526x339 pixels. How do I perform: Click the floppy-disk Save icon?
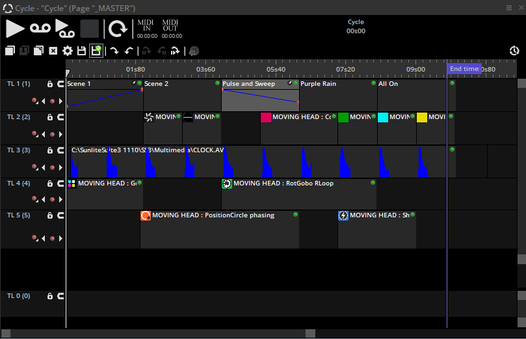click(x=81, y=51)
